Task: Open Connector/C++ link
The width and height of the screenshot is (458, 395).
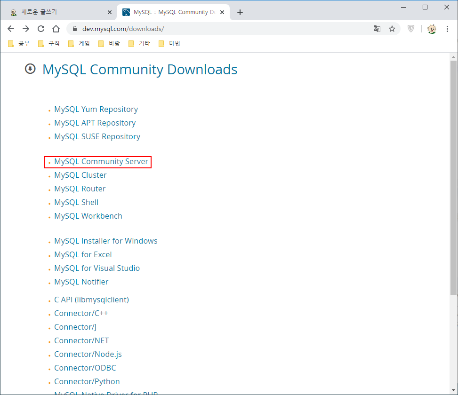Action: 81,313
